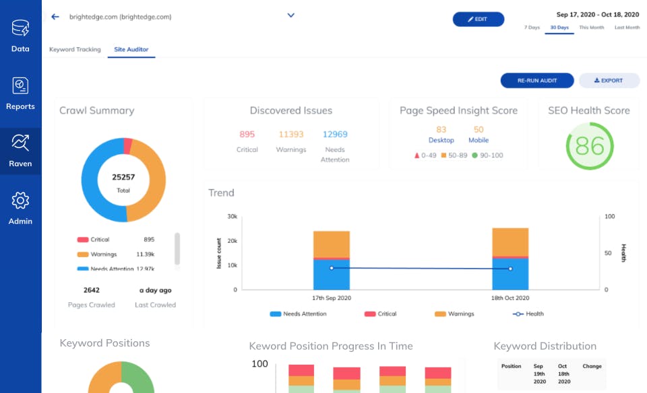647x393 pixels.
Task: Click the 18th Oct 2020 health marker
Action: [x=510, y=269]
